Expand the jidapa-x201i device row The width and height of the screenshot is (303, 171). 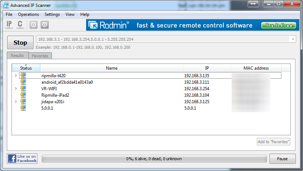16,102
